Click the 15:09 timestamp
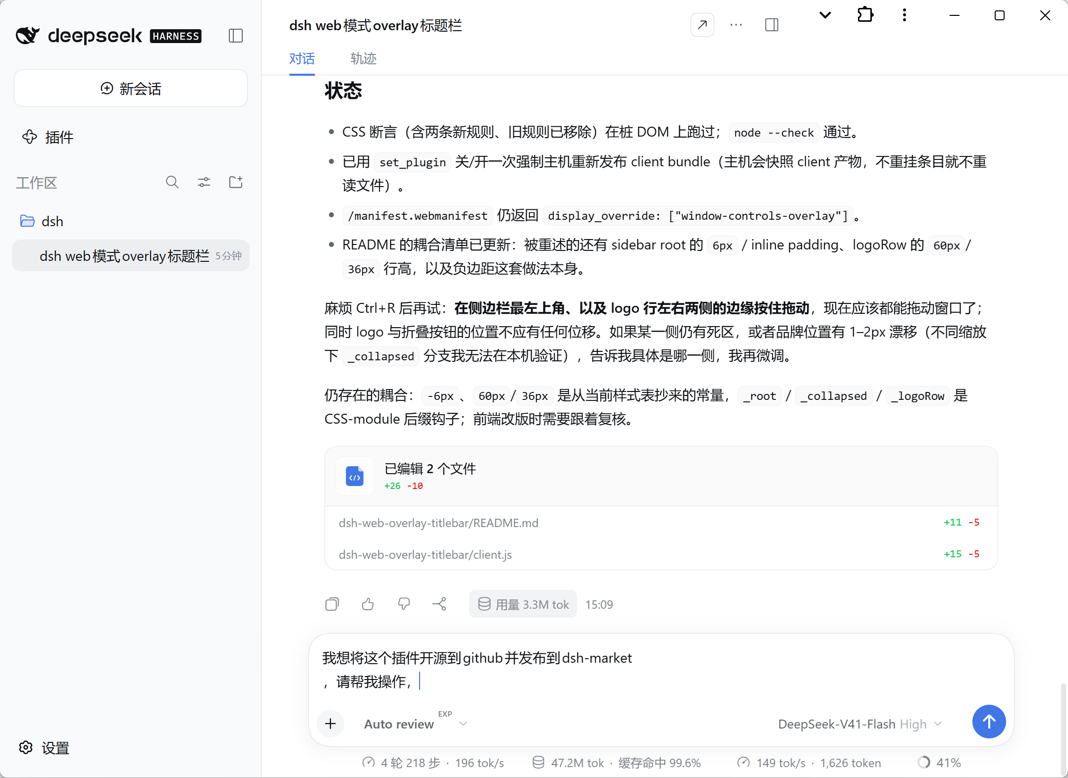 click(x=599, y=604)
